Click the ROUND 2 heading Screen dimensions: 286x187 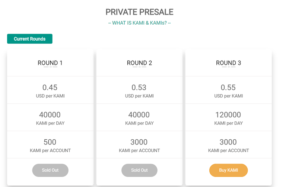(x=139, y=63)
